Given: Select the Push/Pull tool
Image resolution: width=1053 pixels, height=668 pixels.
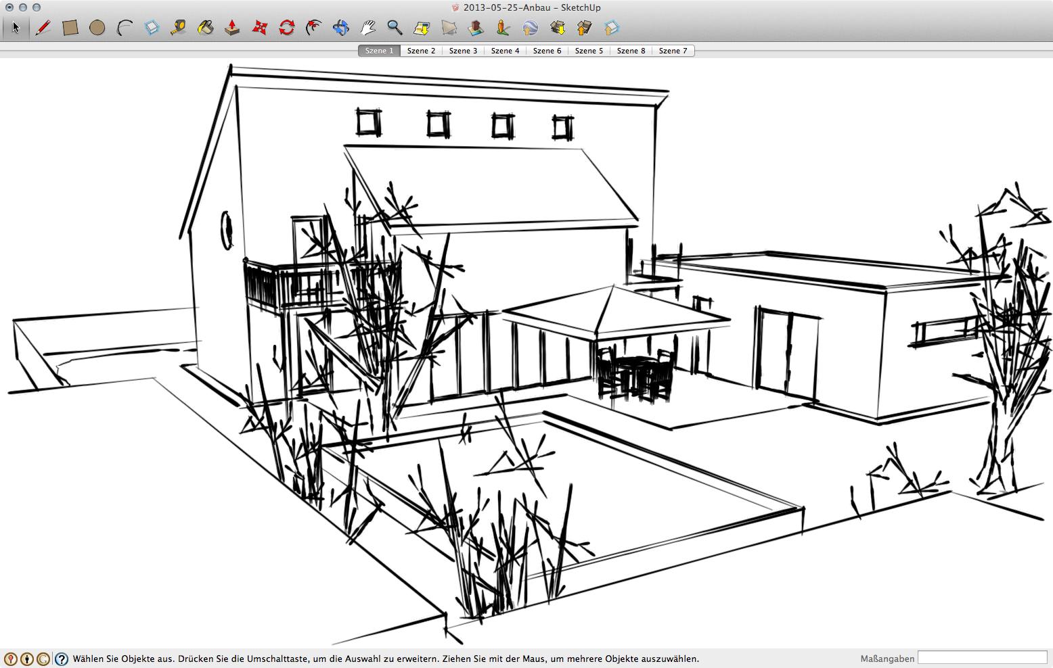Looking at the screenshot, I should pyautogui.click(x=232, y=28).
